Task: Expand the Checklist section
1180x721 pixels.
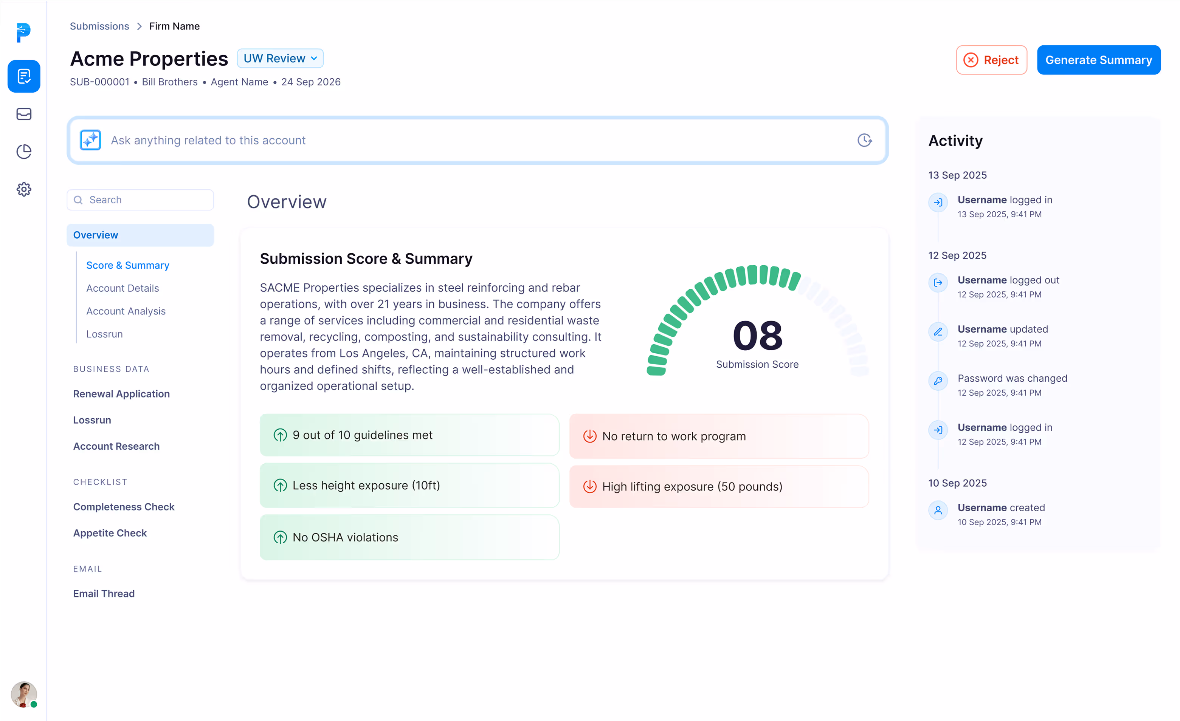Action: (x=100, y=482)
